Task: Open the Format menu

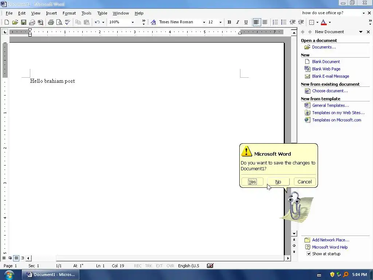Action: tap(69, 13)
